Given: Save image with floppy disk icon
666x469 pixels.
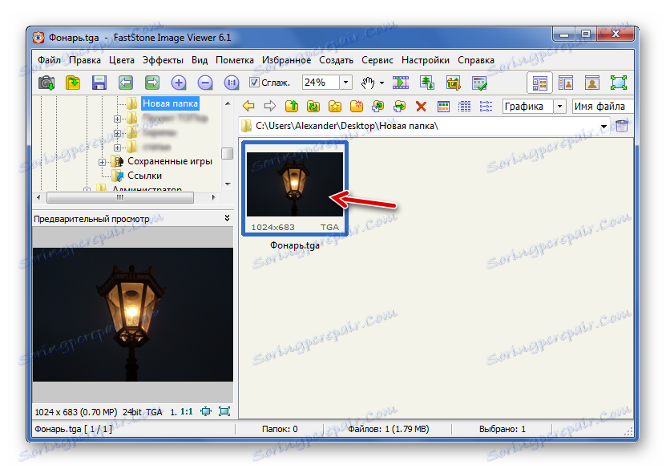Looking at the screenshot, I should pyautogui.click(x=99, y=83).
